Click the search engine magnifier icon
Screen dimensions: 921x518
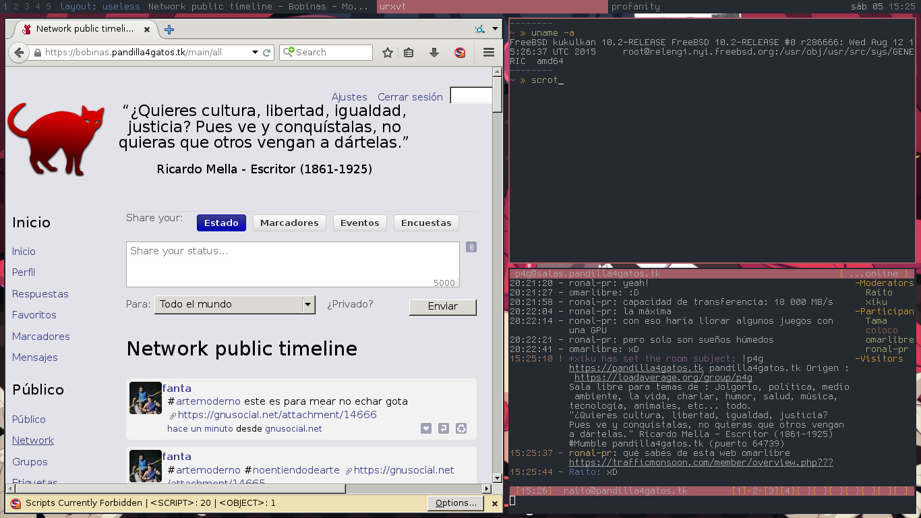[289, 52]
